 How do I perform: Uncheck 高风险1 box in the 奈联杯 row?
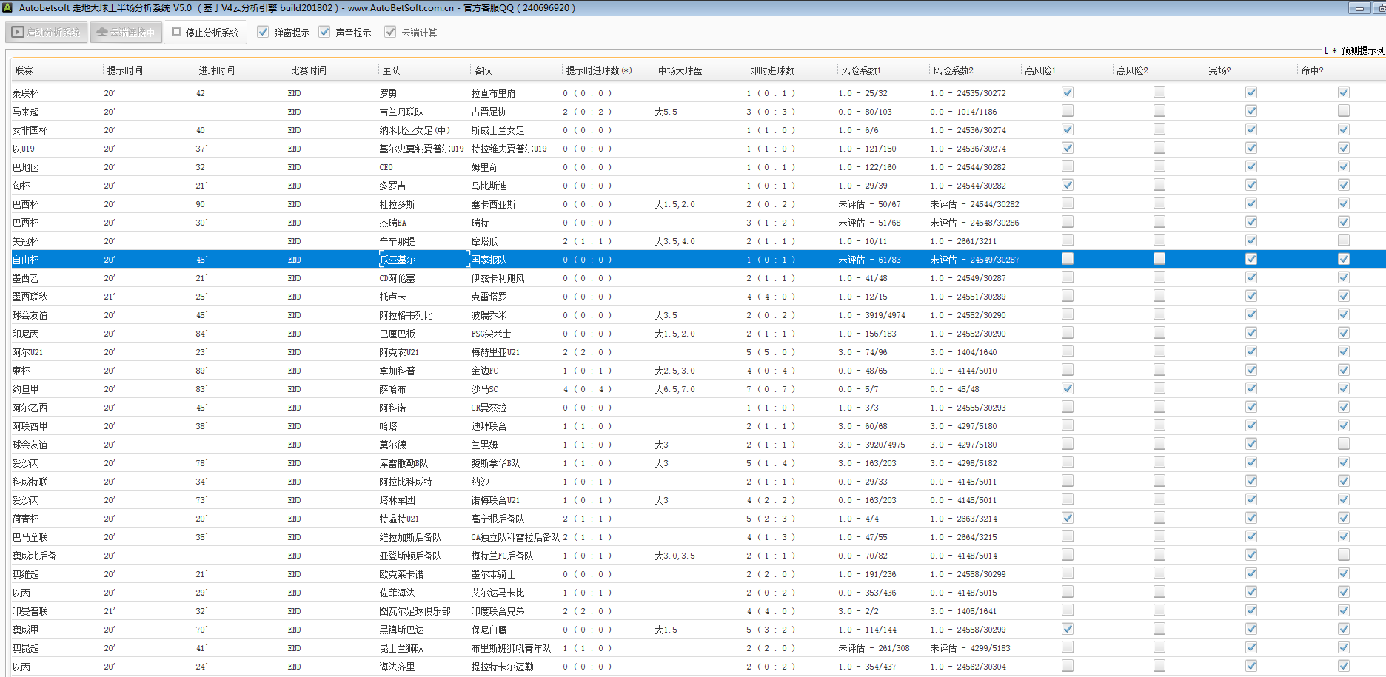(1067, 92)
